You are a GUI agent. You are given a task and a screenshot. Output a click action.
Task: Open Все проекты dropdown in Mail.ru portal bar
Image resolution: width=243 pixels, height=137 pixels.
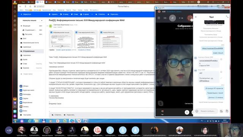point(94,10)
